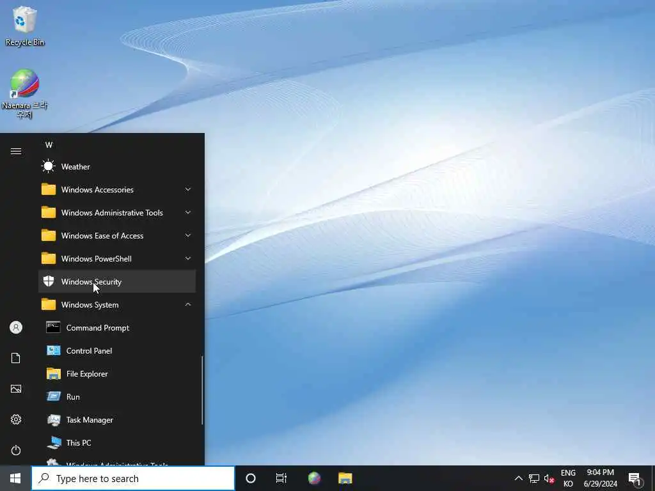Collapse the Windows System folder
Image resolution: width=655 pixels, height=491 pixels.
[117, 305]
